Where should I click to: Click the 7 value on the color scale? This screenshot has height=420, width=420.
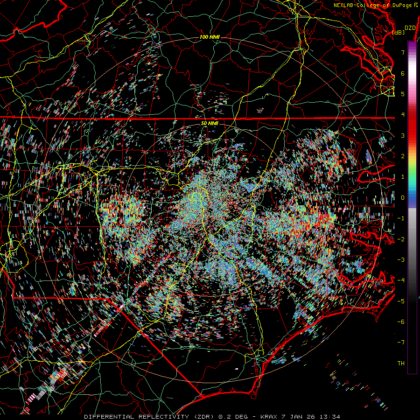click(403, 52)
